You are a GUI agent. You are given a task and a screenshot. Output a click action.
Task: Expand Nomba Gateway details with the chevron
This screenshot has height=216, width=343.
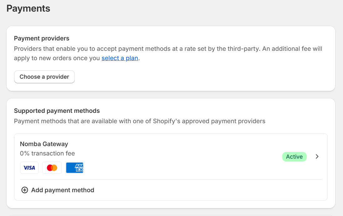[x=317, y=157]
